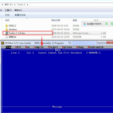Click the 新建文件夹 button

pyautogui.click(x=20, y=15)
